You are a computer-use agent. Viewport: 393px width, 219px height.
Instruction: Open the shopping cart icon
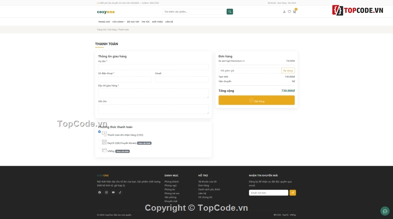click(295, 12)
